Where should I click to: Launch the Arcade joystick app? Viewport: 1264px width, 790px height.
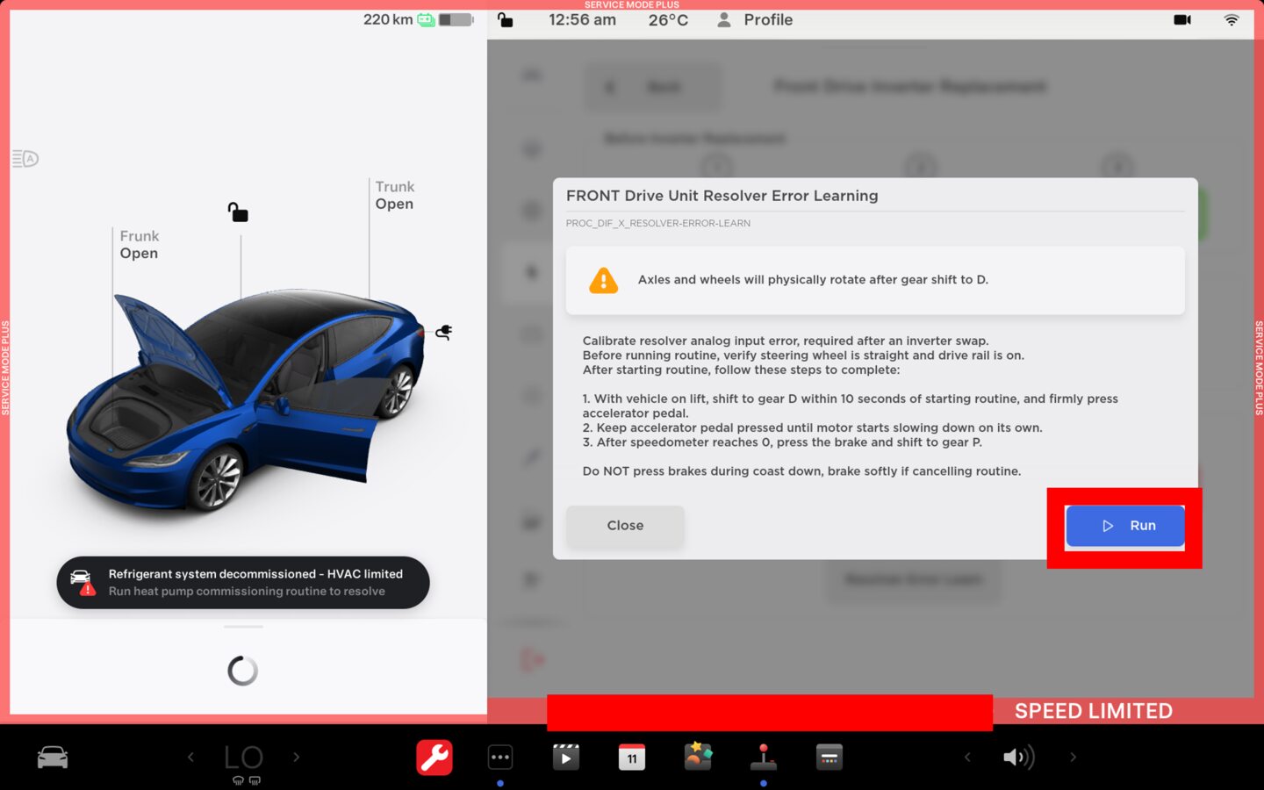coord(764,758)
